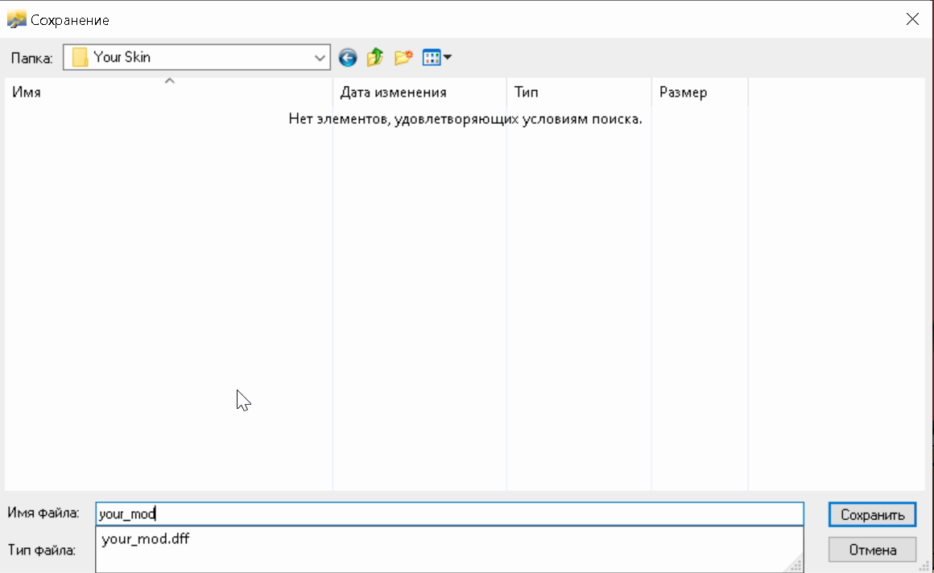Sort by the Размер column header

[x=700, y=93]
